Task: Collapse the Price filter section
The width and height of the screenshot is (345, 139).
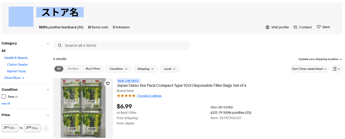Action: (x=48, y=115)
